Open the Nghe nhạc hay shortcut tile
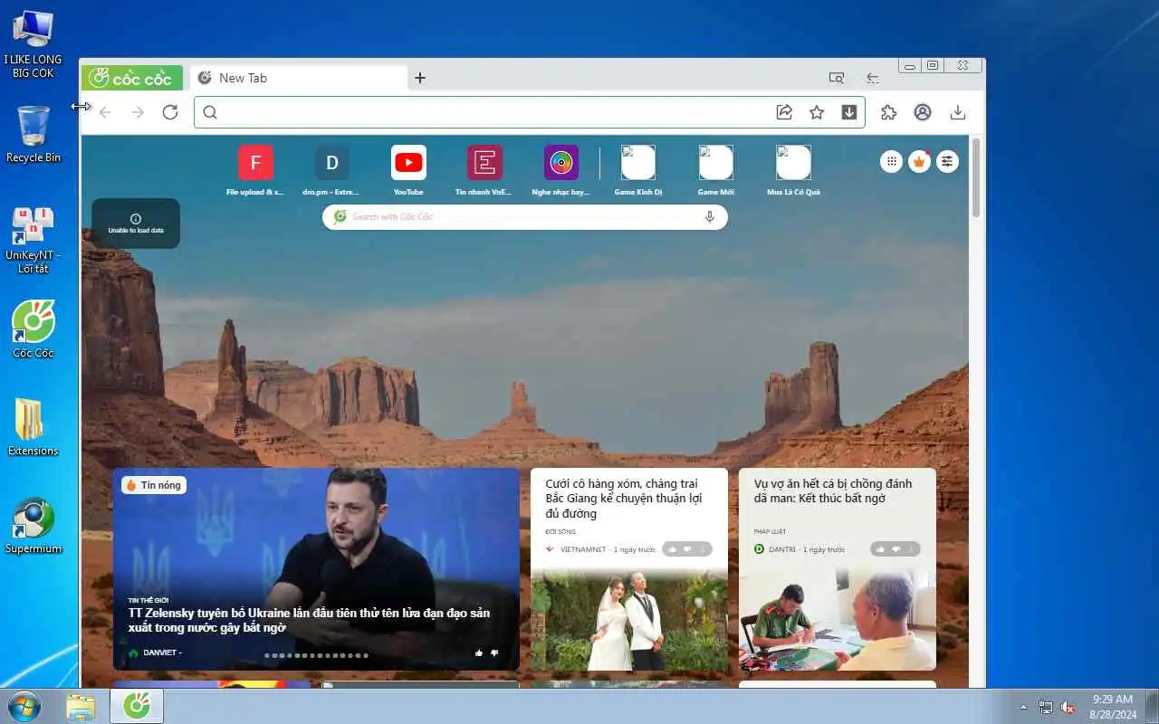 [x=561, y=169]
